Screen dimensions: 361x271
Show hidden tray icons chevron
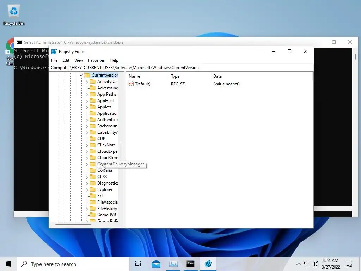(298, 264)
